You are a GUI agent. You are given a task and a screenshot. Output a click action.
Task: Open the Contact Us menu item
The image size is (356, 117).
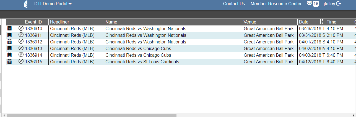pos(234,4)
